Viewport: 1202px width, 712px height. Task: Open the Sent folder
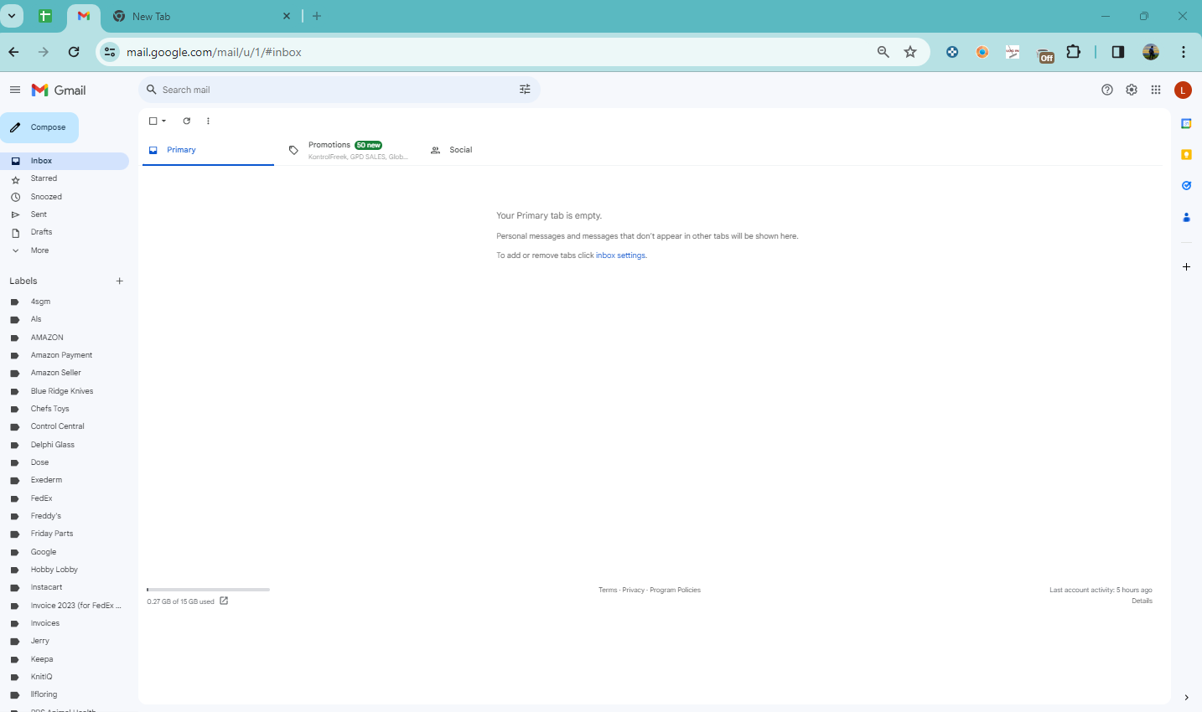pos(64,214)
